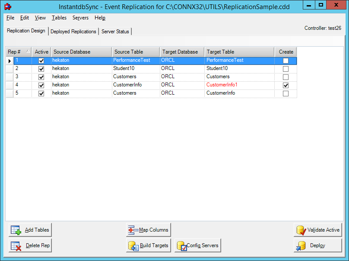349x261 pixels.
Task: Select the row selector for Rep 5
Action: (x=9, y=93)
